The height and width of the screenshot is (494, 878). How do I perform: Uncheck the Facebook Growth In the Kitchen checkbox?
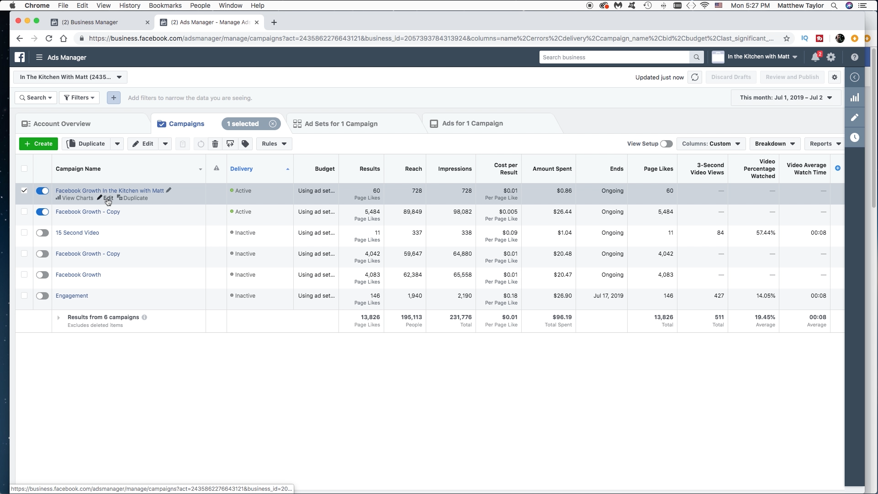coord(24,190)
